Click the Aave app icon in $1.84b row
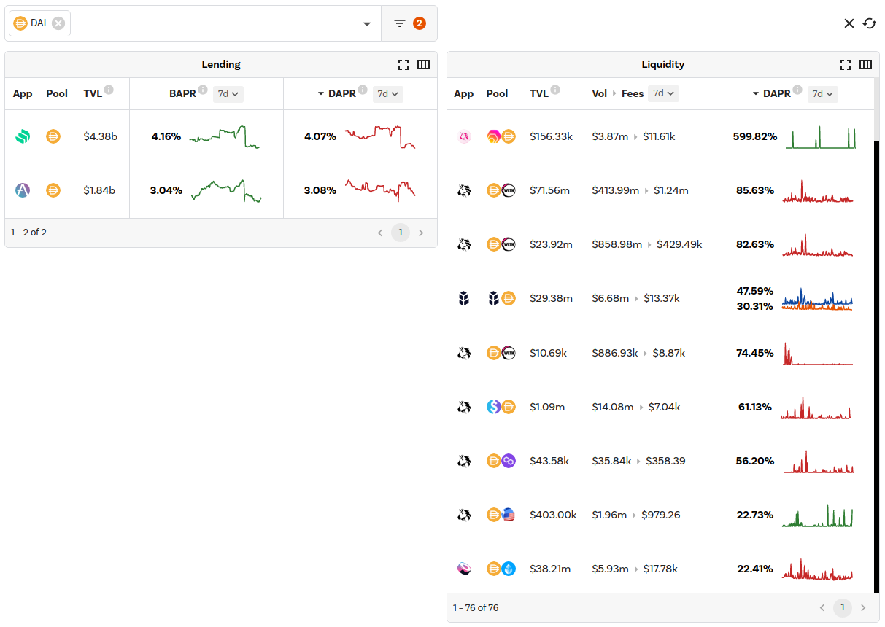Viewport: 885px width, 627px height. [x=23, y=190]
